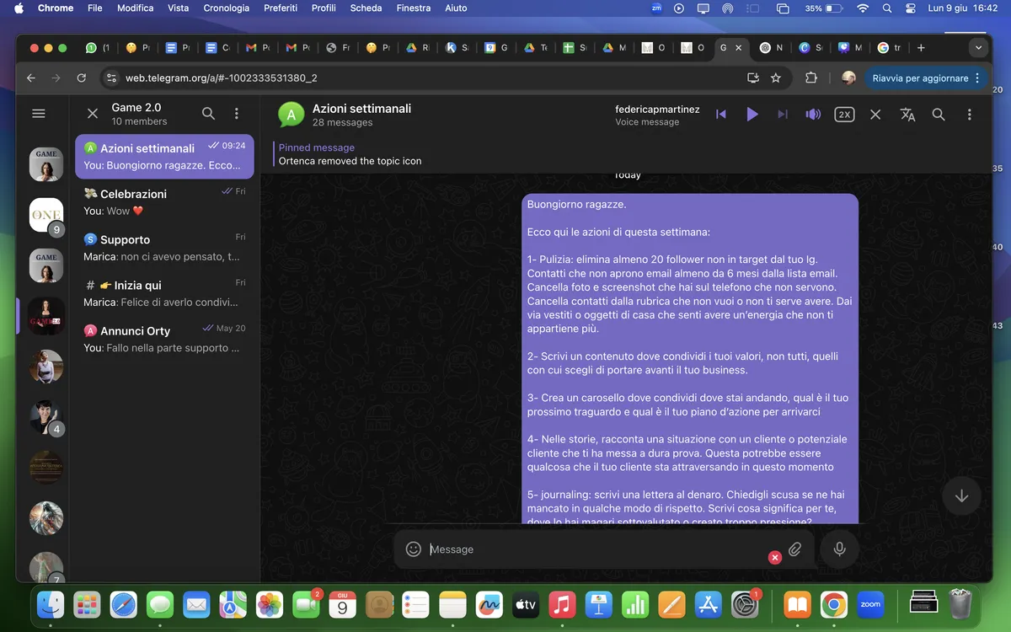Screen dimensions: 1011x632
Task: Skip to previous voice message
Action: 721,115
